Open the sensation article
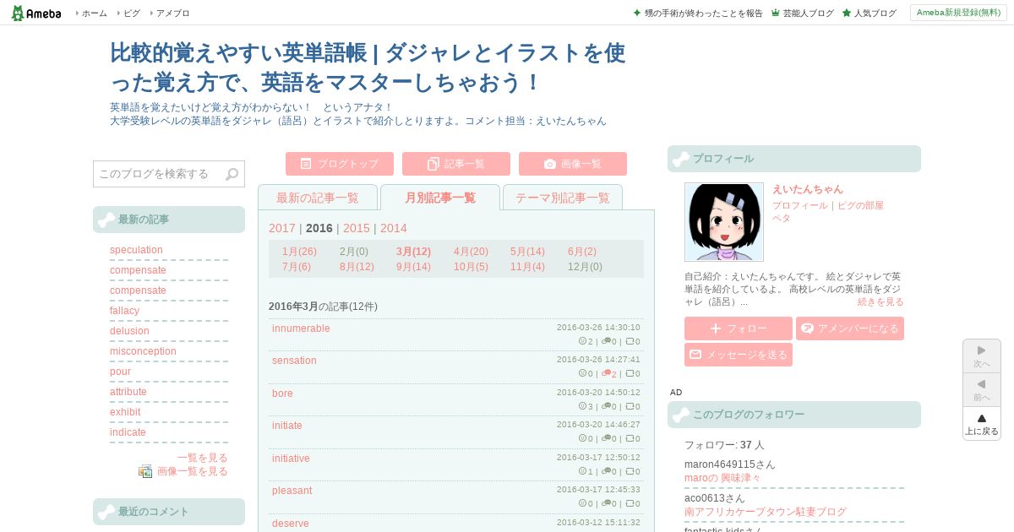Screen dimensions: 1014x532 click(294, 361)
